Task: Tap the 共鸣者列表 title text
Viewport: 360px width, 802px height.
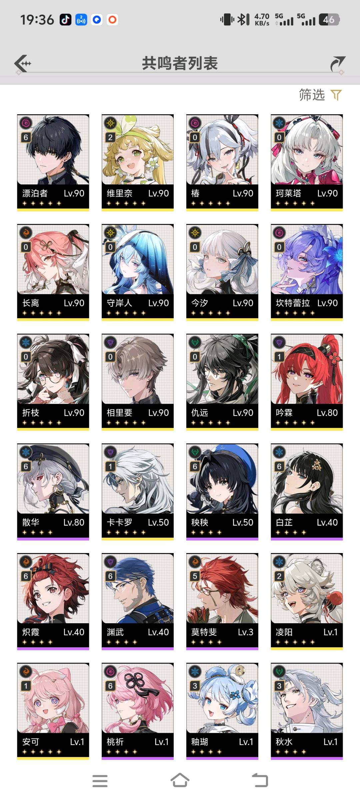Action: pos(180,63)
